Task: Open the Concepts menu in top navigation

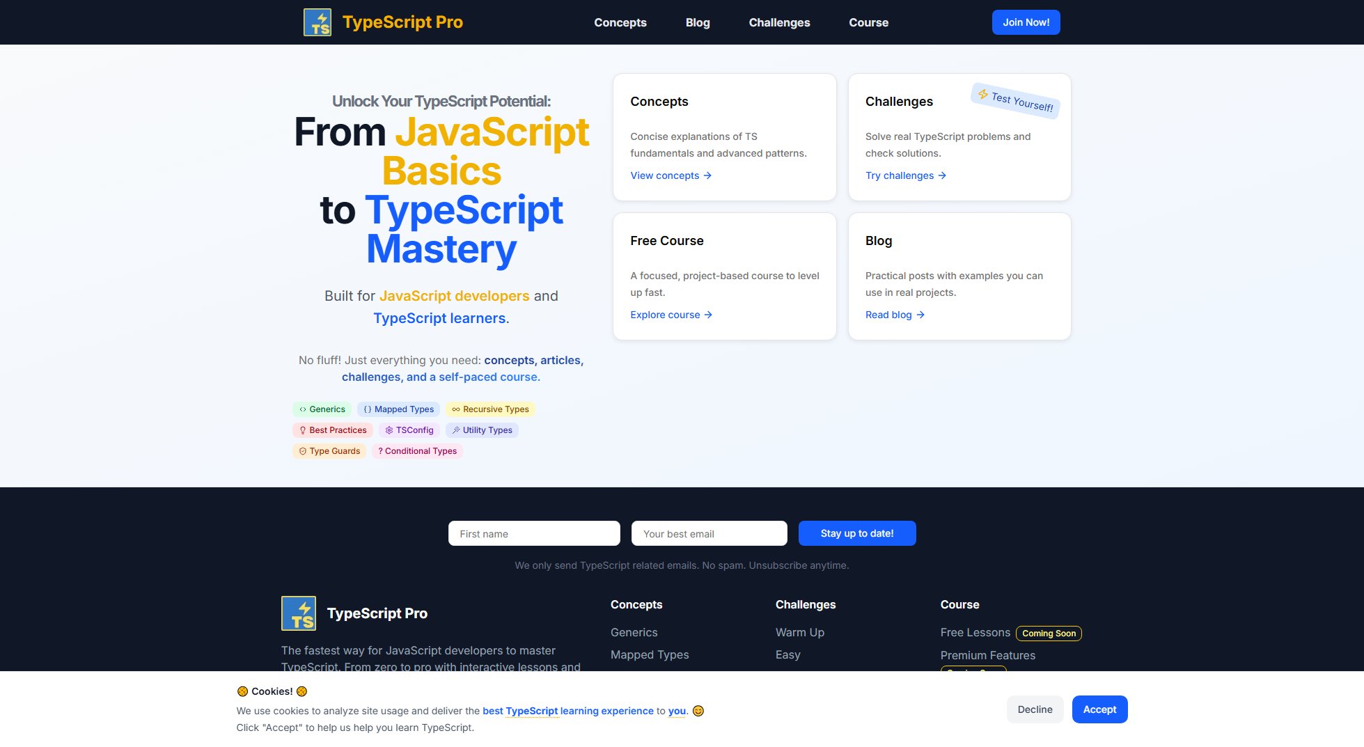Action: (x=620, y=22)
